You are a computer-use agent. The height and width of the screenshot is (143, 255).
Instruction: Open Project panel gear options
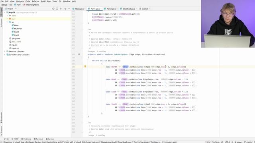click(x=65, y=9)
